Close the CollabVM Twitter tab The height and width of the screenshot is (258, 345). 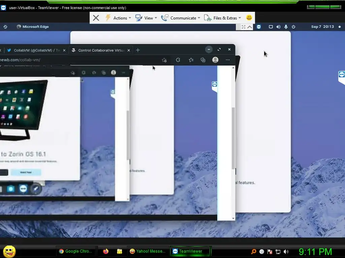pos(64,50)
